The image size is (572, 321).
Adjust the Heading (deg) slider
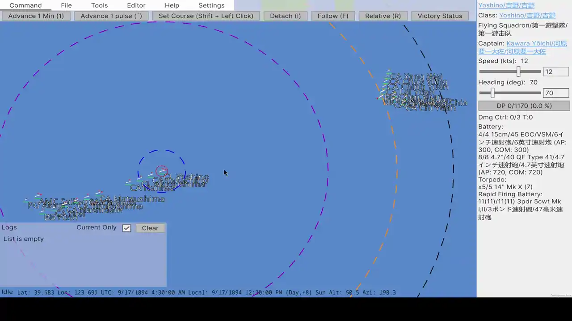[x=510, y=93]
